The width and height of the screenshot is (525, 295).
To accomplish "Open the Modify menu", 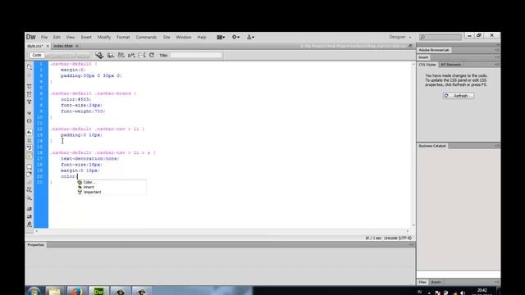I will [x=104, y=37].
